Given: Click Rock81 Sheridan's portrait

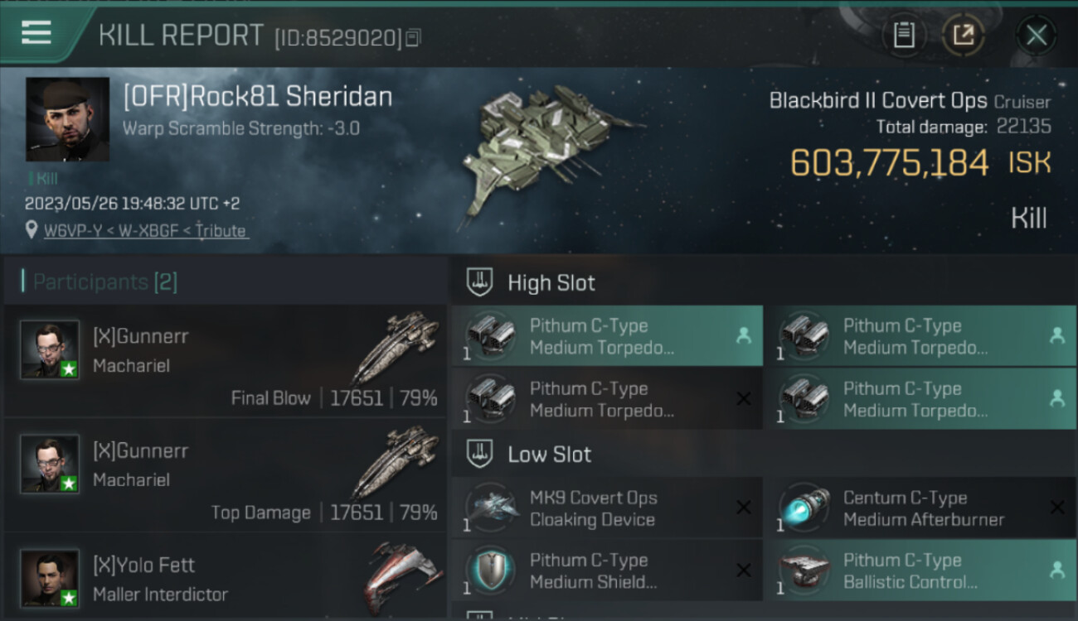Looking at the screenshot, I should (x=67, y=119).
